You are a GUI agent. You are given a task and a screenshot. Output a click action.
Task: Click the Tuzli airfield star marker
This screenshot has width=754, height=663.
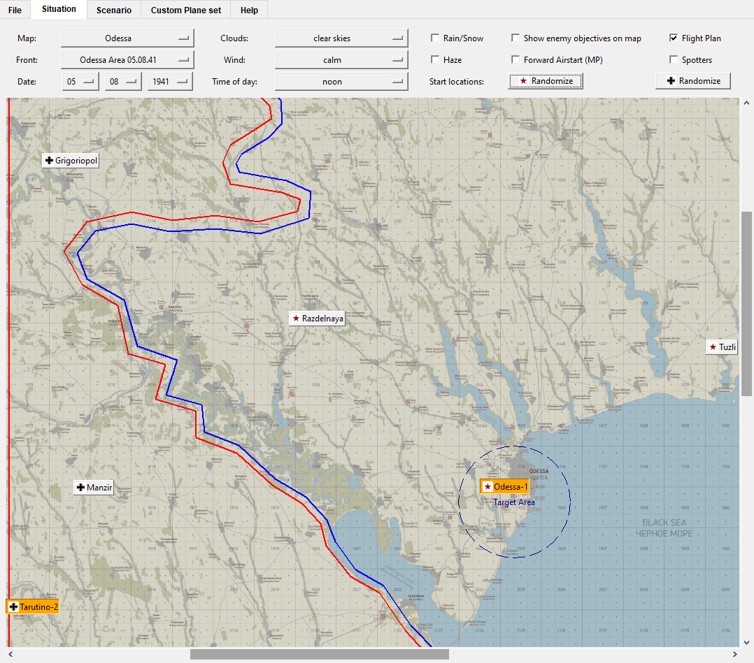tap(723, 347)
